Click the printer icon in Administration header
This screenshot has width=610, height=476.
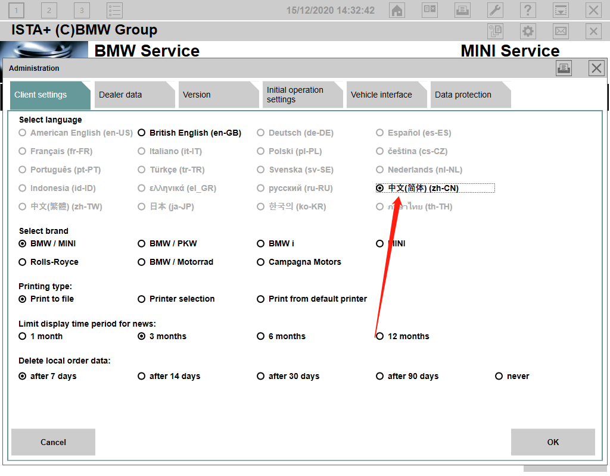click(x=564, y=68)
